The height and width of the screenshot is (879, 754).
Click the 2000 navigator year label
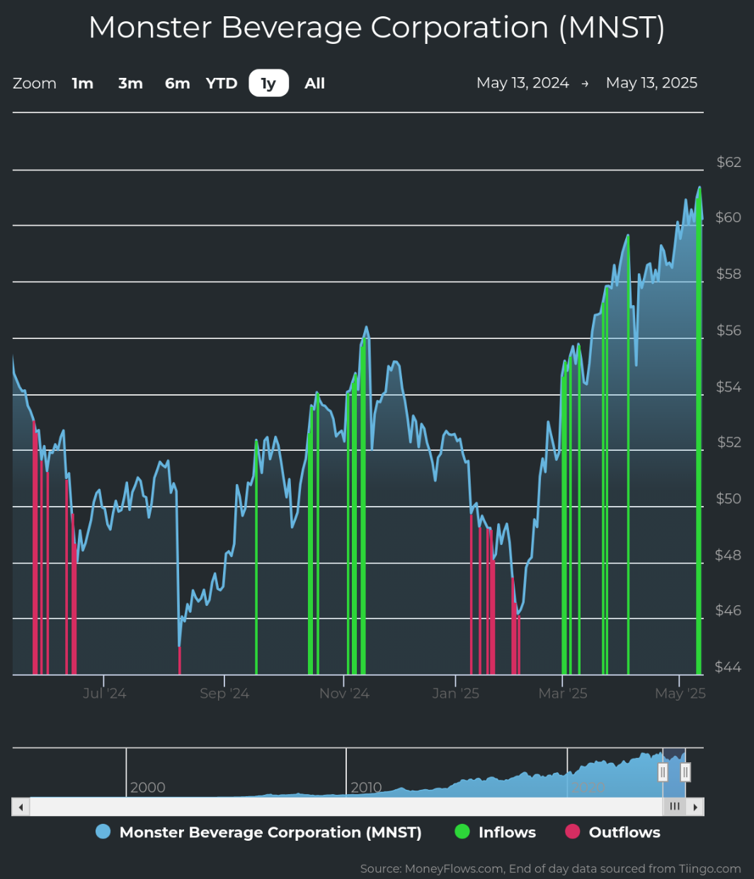[148, 788]
